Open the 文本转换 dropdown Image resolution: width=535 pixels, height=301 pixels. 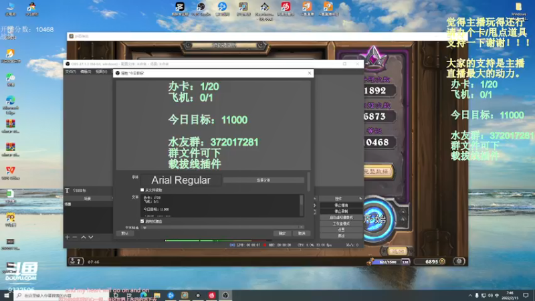[x=222, y=227]
